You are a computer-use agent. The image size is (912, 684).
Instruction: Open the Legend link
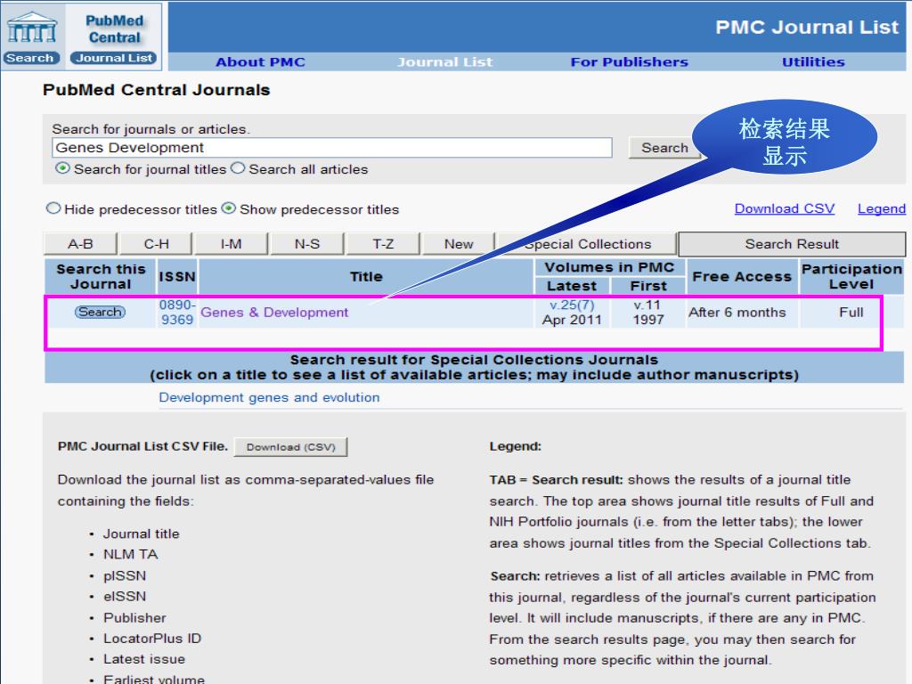click(x=881, y=208)
